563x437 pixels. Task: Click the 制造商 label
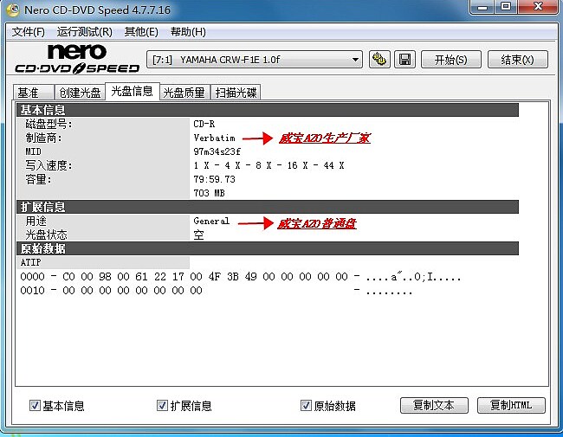pos(43,138)
